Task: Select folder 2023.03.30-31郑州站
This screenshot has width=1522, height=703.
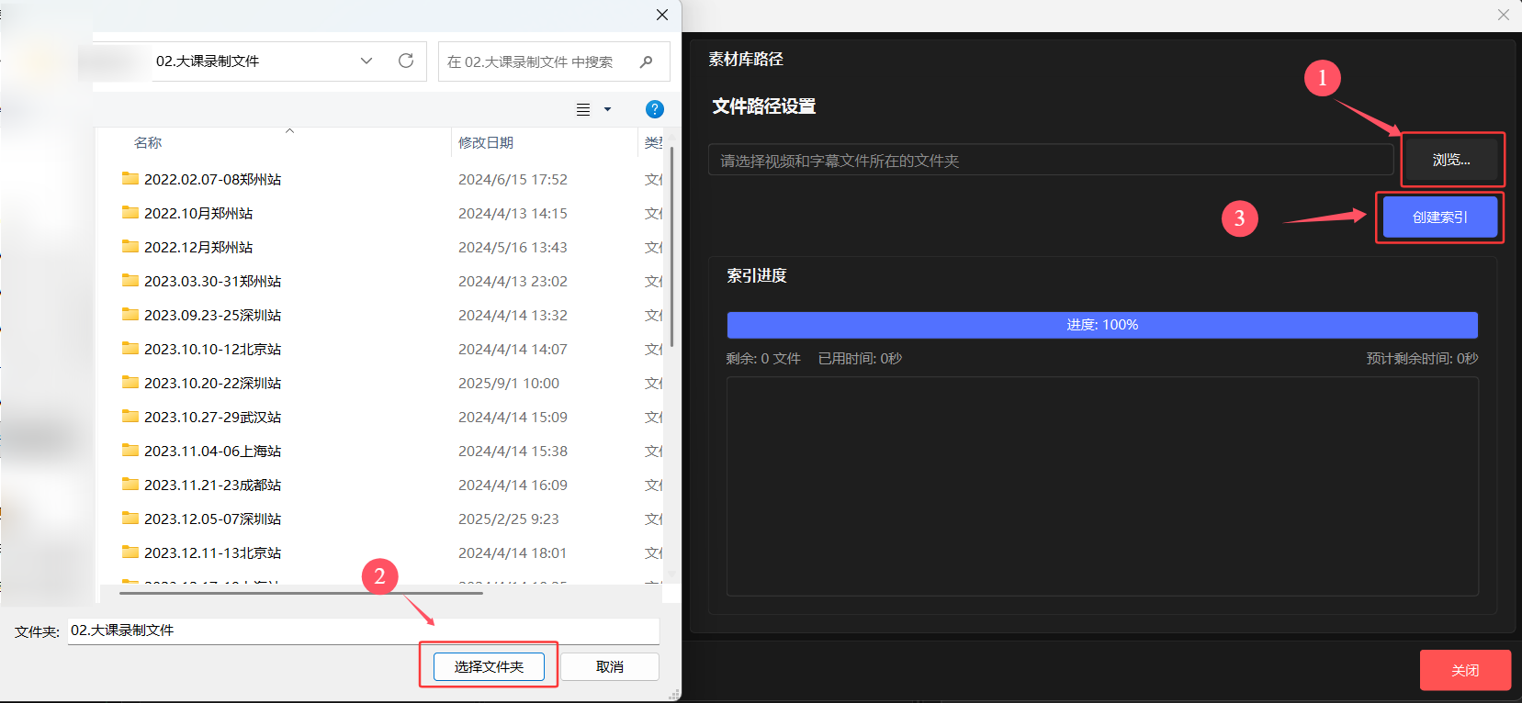Action: [x=212, y=281]
